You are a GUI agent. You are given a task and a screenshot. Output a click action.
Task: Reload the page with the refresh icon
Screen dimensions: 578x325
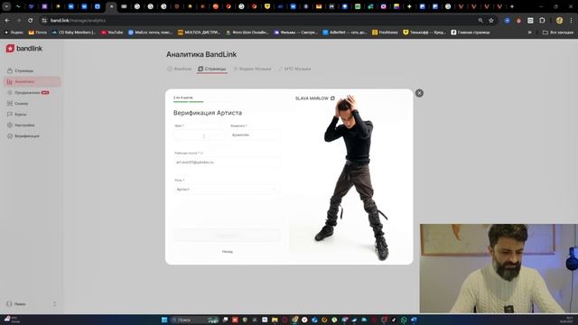point(30,21)
